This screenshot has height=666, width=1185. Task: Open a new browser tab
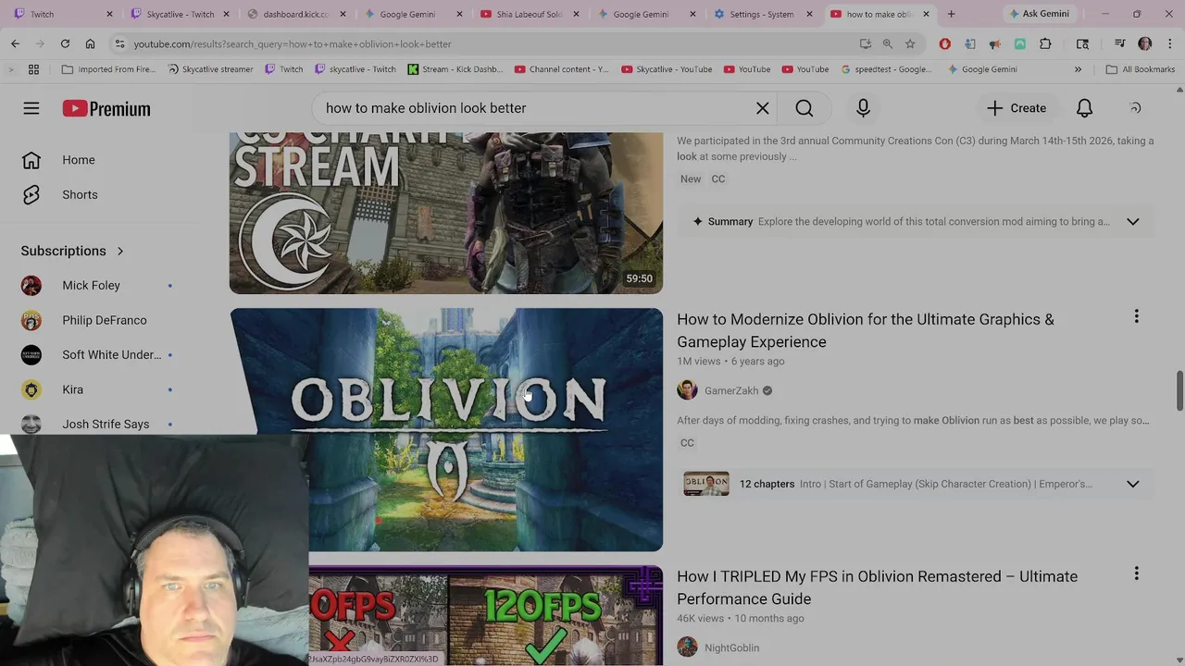(951, 14)
